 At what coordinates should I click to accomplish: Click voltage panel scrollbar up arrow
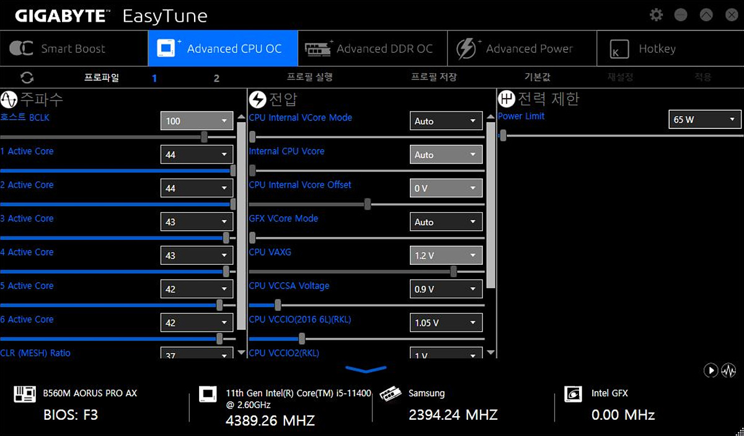click(491, 117)
